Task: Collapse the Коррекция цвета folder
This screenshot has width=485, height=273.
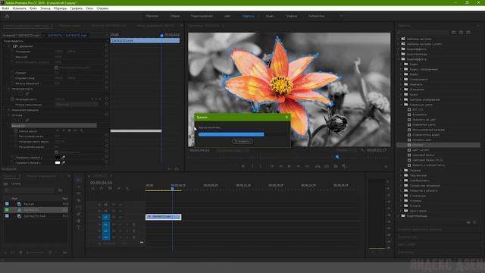Action: [402, 105]
